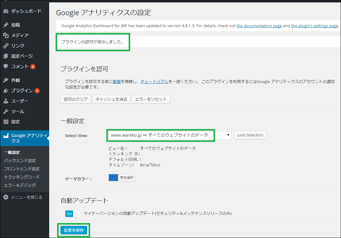This screenshot has width=341, height=238.
Task: Click the ビュー名 すべてのウェブサイトのデータ text
Action: 168,148
